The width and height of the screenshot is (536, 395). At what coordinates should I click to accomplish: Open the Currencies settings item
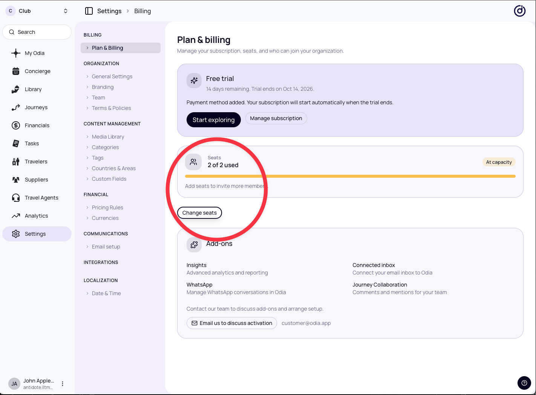(105, 218)
